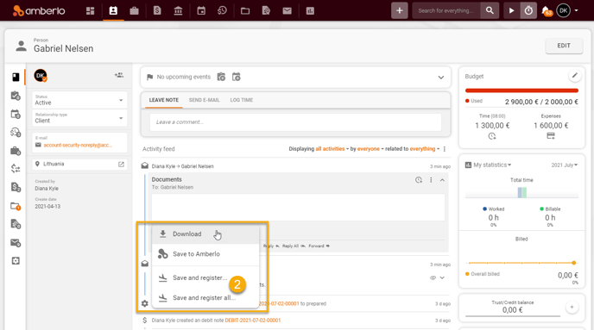Image resolution: width=594 pixels, height=330 pixels.
Task: Switch to the LEAVE NOTE tab
Action: [x=164, y=100]
